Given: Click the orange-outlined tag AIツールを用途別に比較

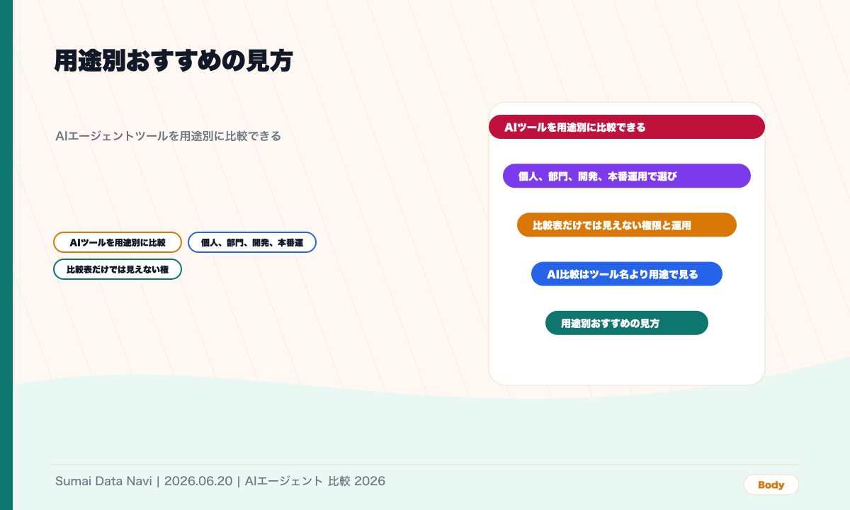Looking at the screenshot, I should pyautogui.click(x=118, y=242).
